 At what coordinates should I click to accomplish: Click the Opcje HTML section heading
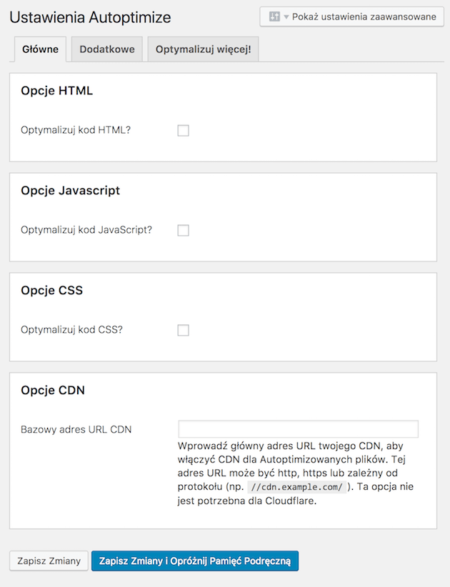coord(57,91)
